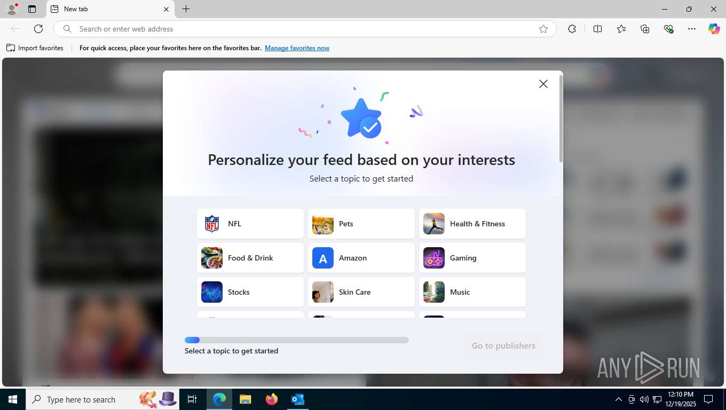Screen dimensions: 726x410
Task: Close the New tab tab
Action: 166,9
